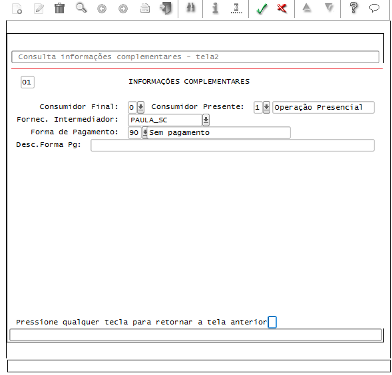Confirm with the green checkmark icon

(262, 9)
